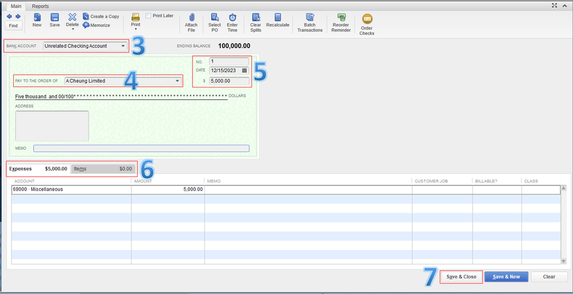573x294 pixels.
Task: Click Save & New
Action: point(506,277)
